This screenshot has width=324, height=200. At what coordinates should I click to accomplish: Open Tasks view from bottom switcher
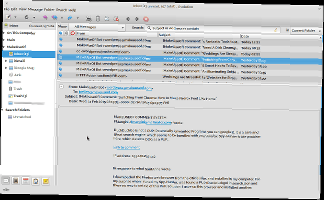click(x=36, y=181)
